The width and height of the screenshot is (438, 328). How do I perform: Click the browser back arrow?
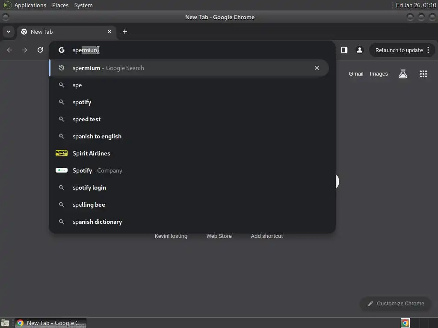click(x=9, y=50)
